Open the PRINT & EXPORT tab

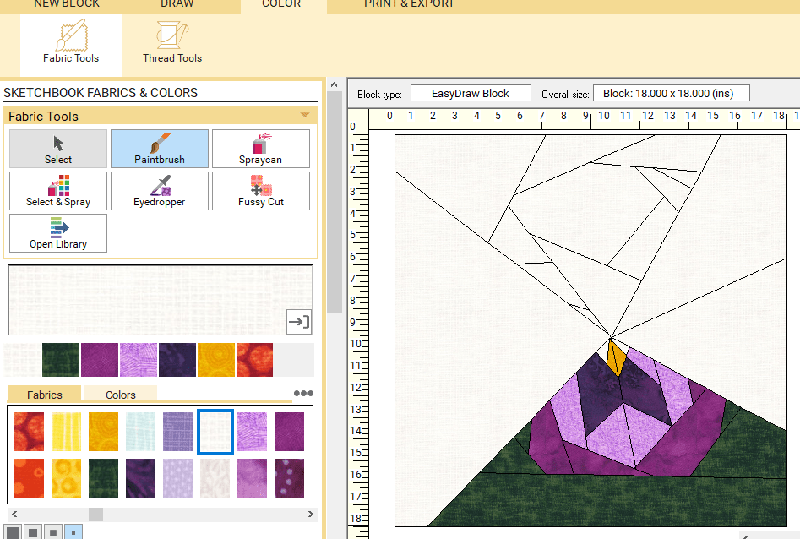pos(409,4)
